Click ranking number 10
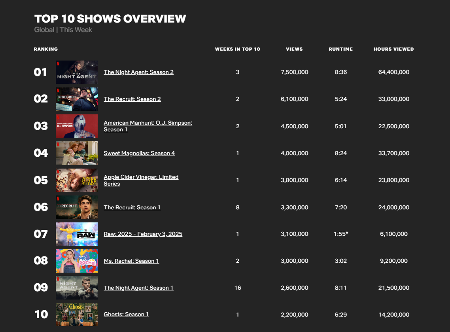 [41, 314]
